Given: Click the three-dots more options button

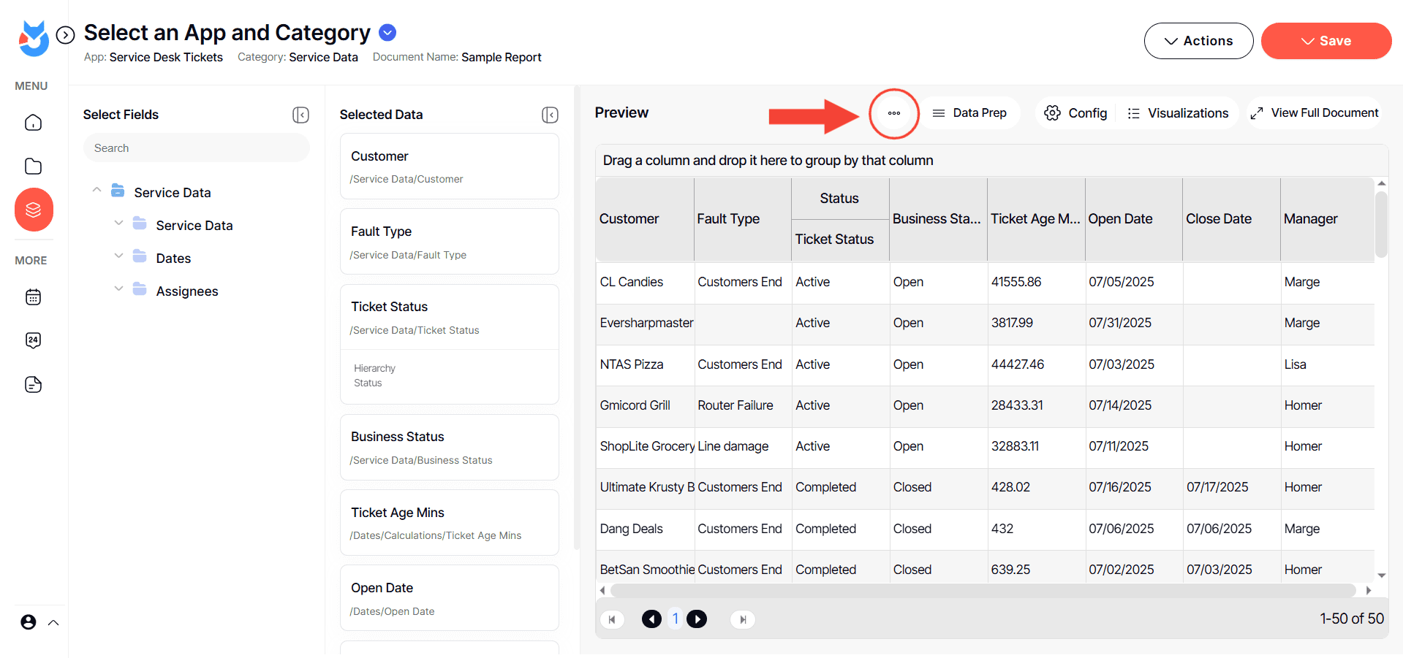Looking at the screenshot, I should coord(893,113).
